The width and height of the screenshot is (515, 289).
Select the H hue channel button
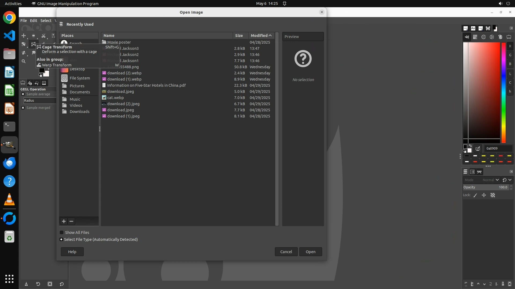click(510, 92)
